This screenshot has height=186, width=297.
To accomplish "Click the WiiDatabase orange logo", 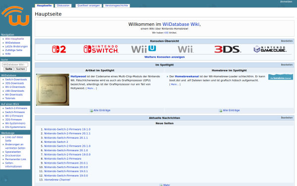I will (x=15, y=16).
